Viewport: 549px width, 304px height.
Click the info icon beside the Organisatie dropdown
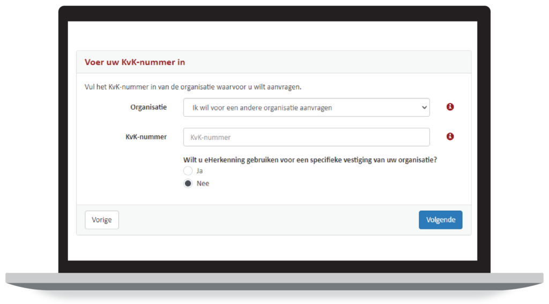(450, 107)
